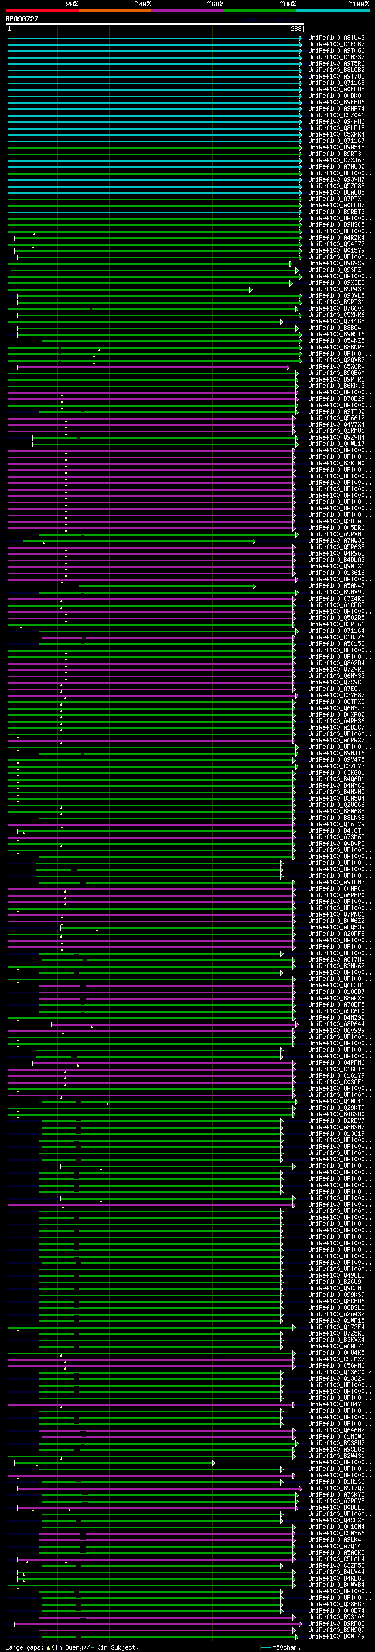The width and height of the screenshot is (375, 1652).
Task: Select the purple ~60% identity legend segment
Action: point(188,11)
